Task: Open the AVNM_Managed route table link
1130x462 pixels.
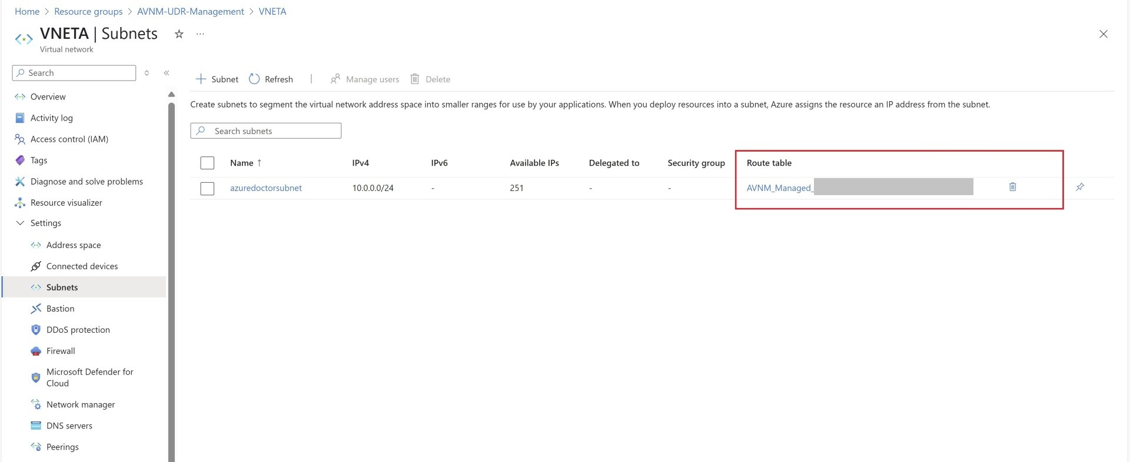Action: pos(780,188)
